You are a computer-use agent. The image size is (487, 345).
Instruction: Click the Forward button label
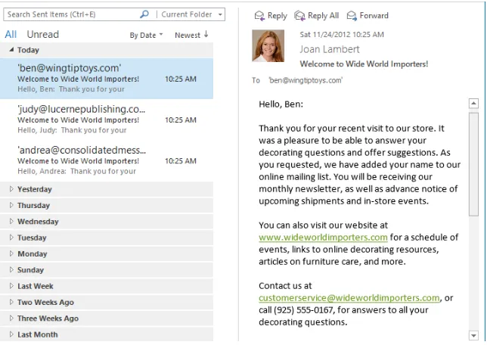tap(374, 16)
